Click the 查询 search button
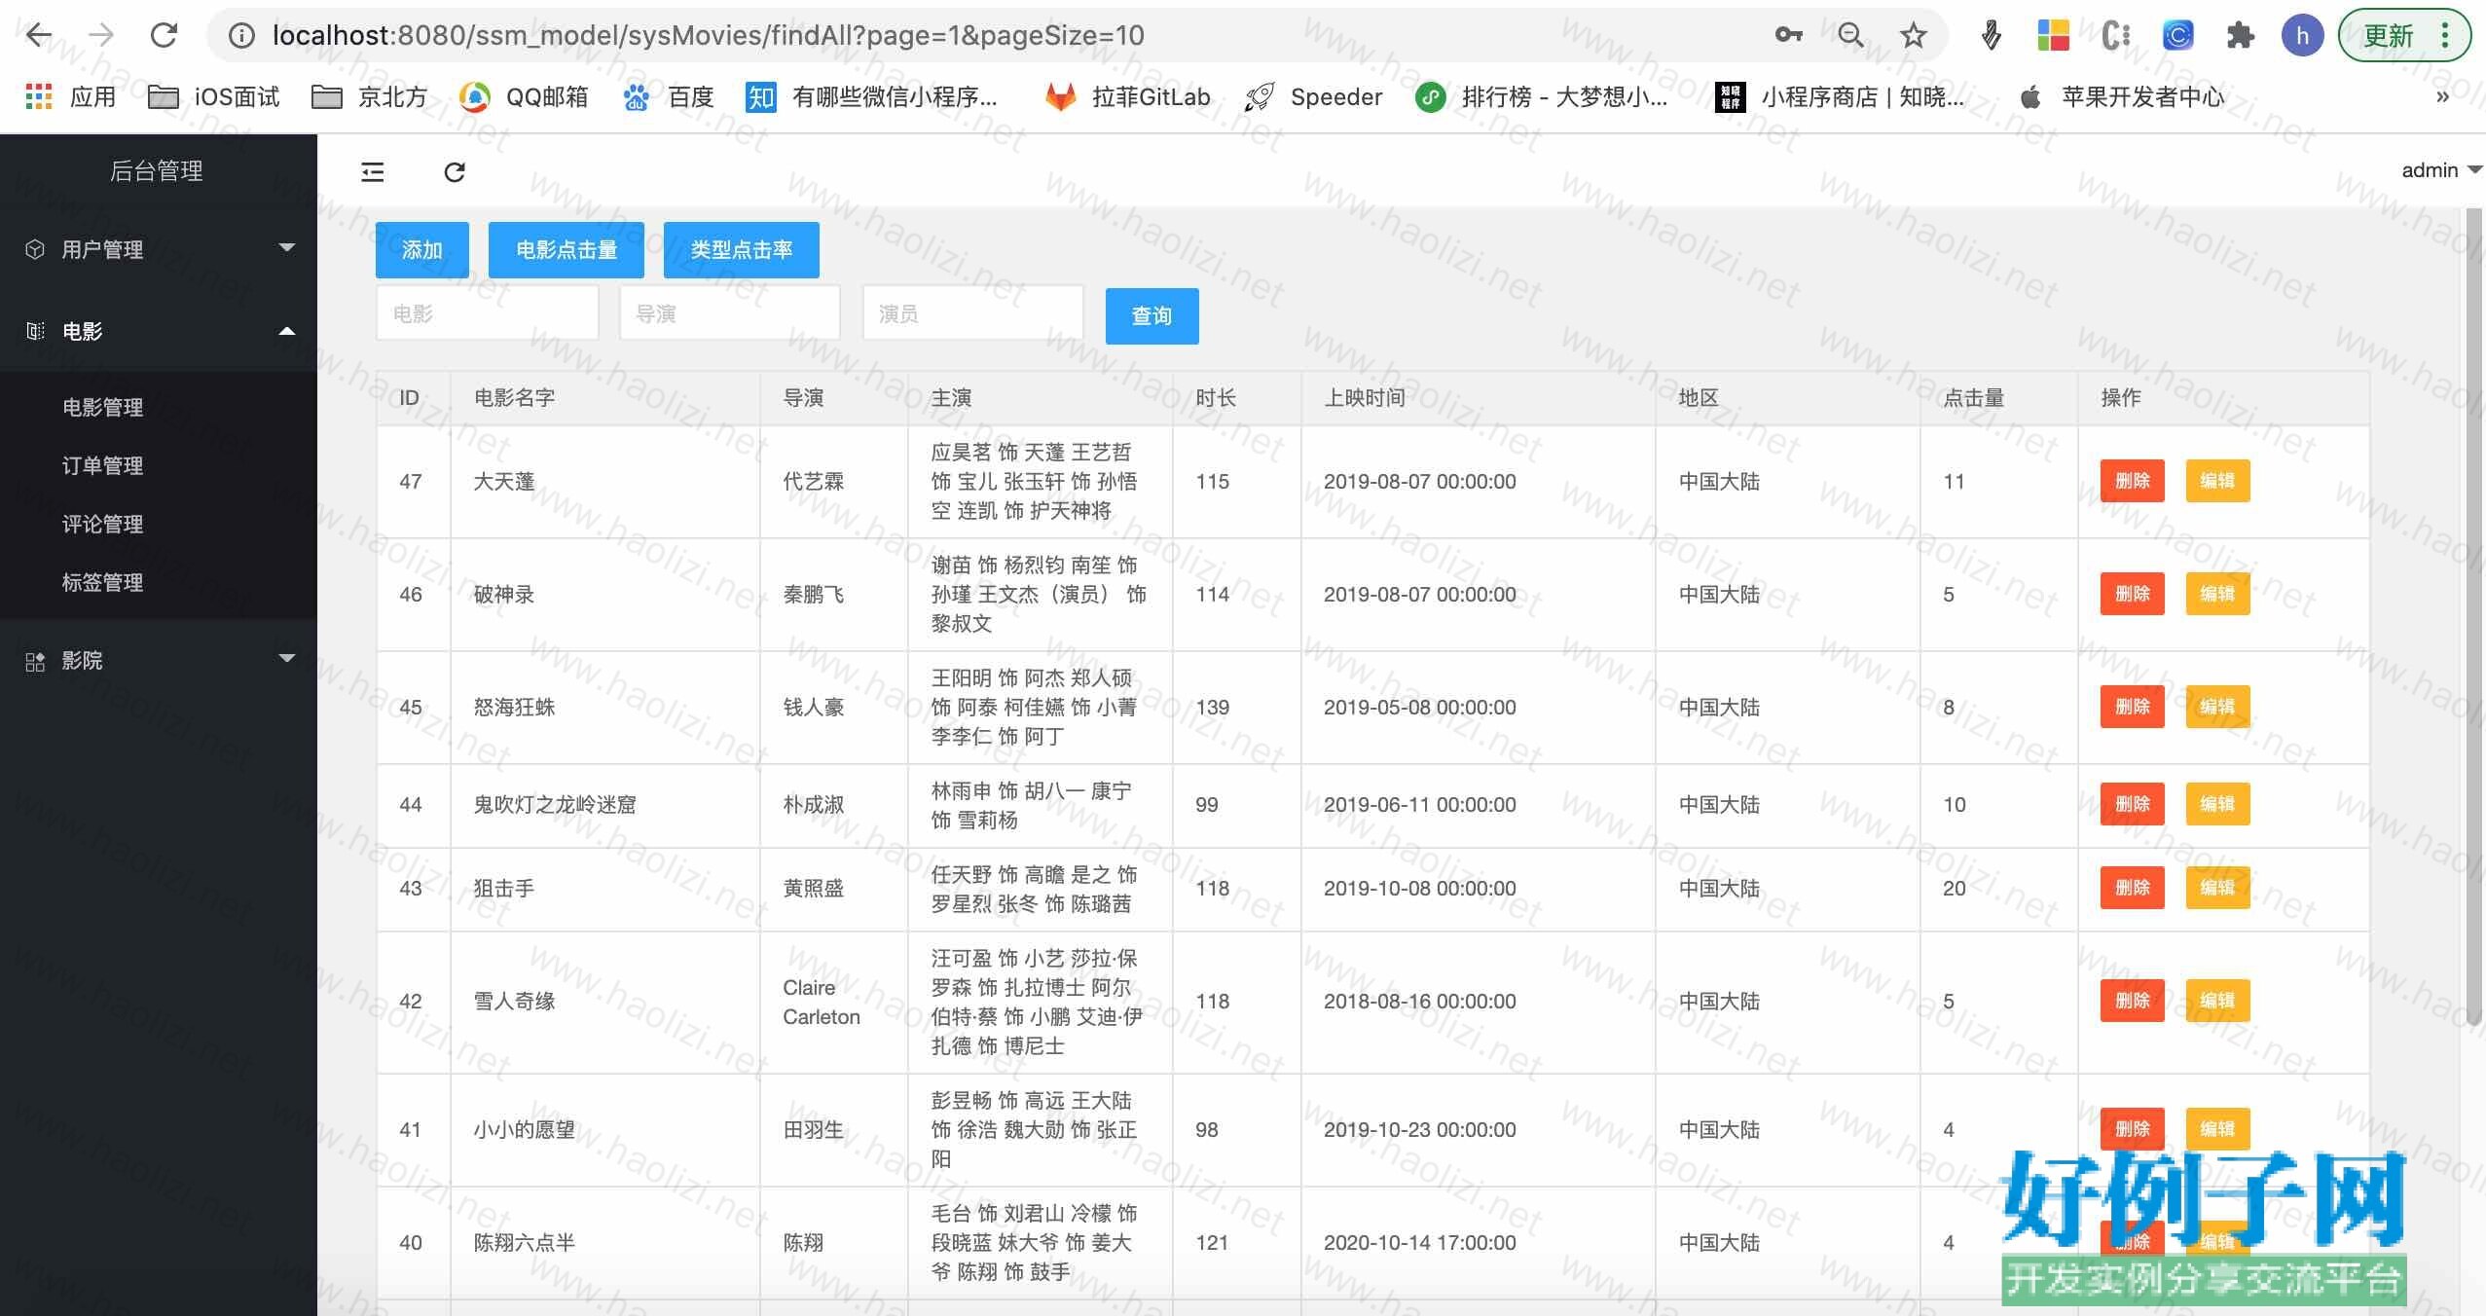The image size is (2486, 1316). [x=1152, y=315]
